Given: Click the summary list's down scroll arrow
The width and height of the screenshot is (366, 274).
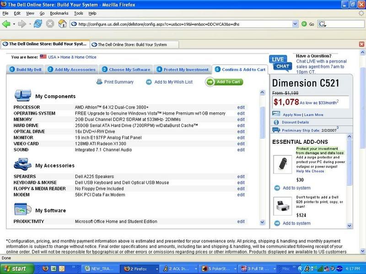Looking at the screenshot, I should (x=262, y=222).
